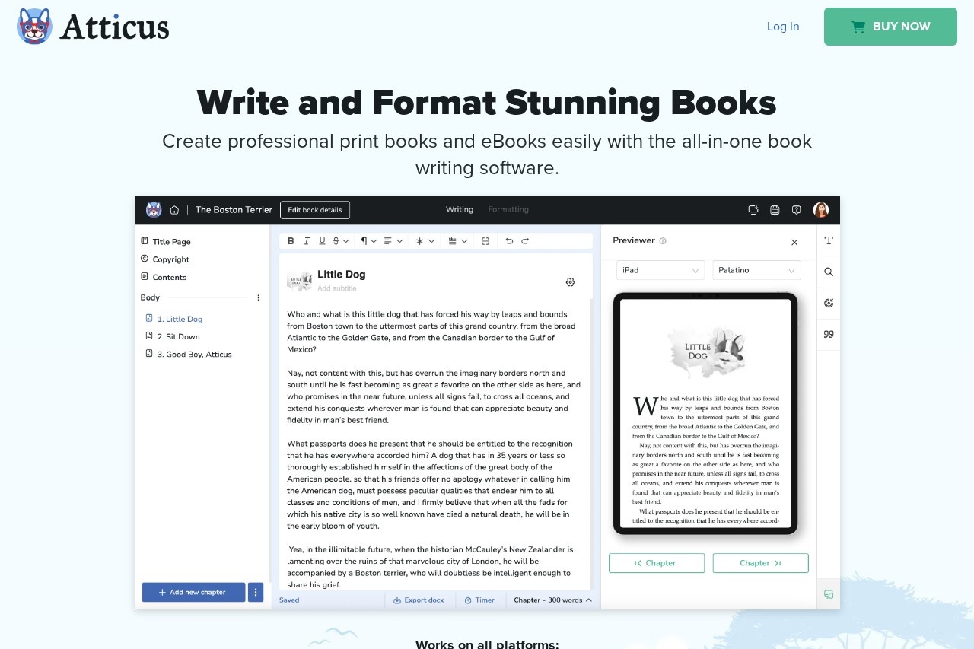Click the Underline icon in editor toolbar
The width and height of the screenshot is (974, 649).
[x=322, y=241]
